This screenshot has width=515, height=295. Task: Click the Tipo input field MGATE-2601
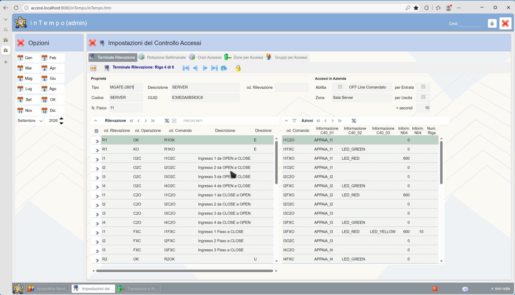(x=126, y=87)
